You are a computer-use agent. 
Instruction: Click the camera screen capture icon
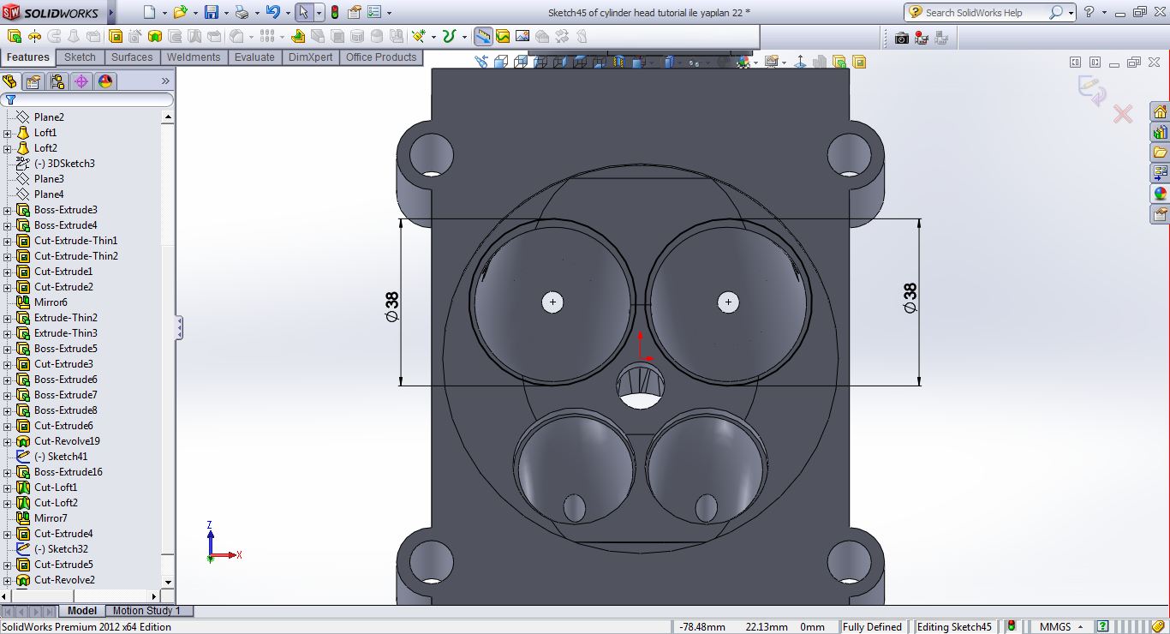902,38
